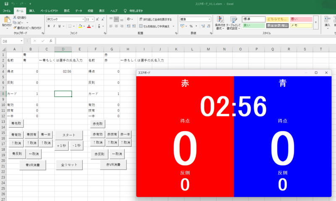Screen dimensions: 336x201
Task: Click the Paste (貼り付け) clipboard icon
Action: (x=7, y=19)
